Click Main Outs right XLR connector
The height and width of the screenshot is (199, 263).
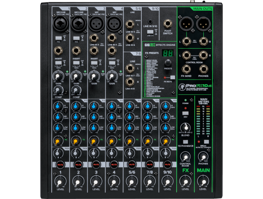tap(203, 24)
